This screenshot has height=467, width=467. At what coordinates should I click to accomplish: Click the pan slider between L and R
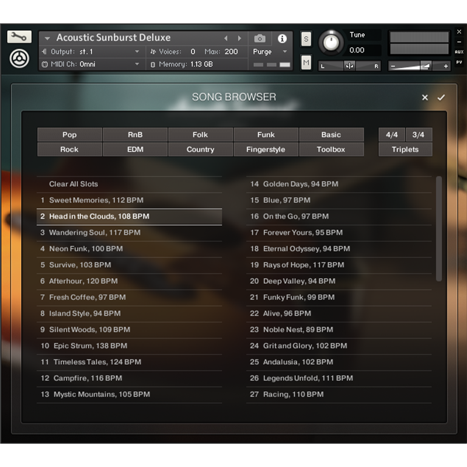[349, 66]
